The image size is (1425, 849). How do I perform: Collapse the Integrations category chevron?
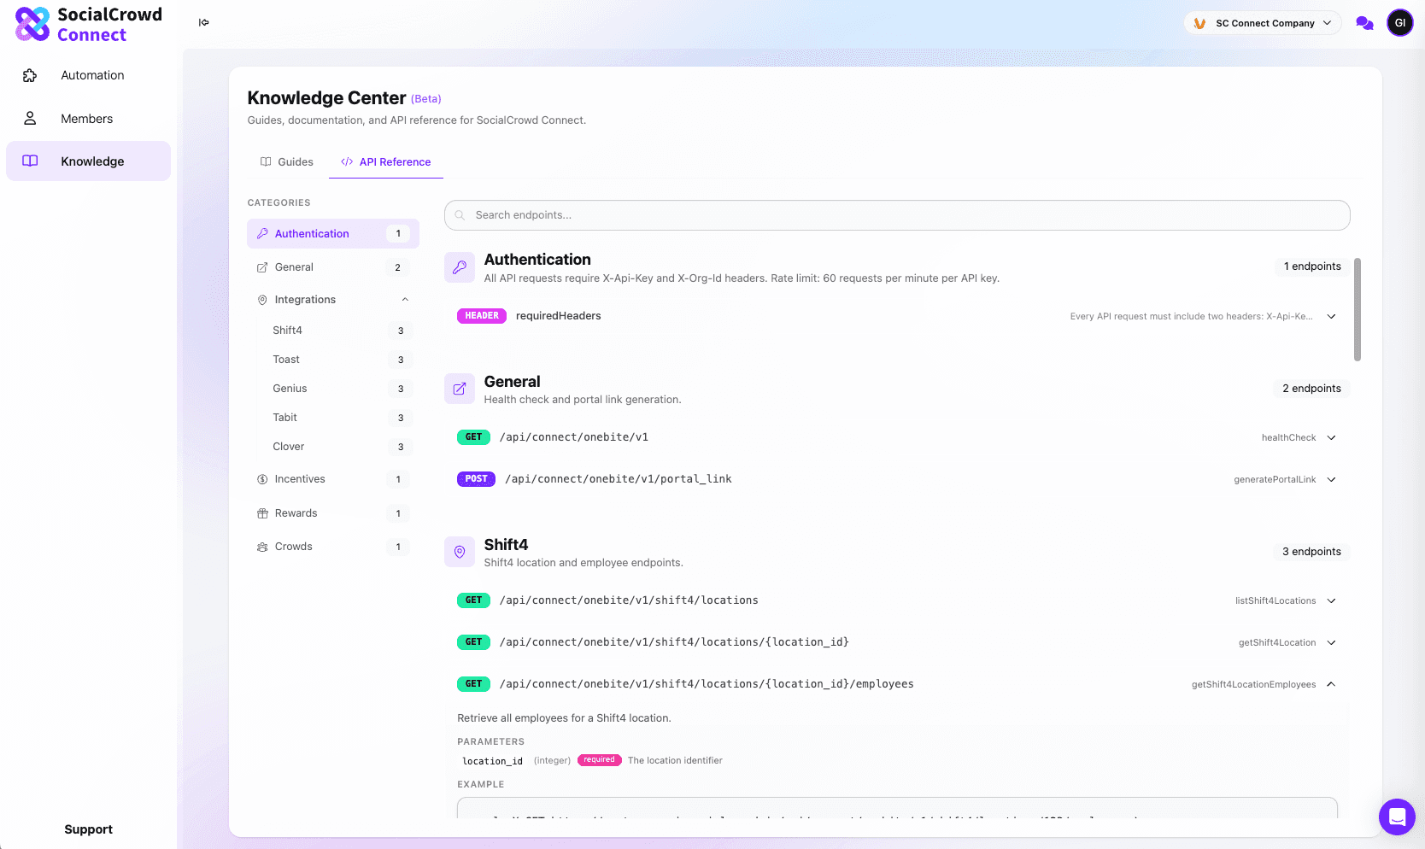(405, 300)
